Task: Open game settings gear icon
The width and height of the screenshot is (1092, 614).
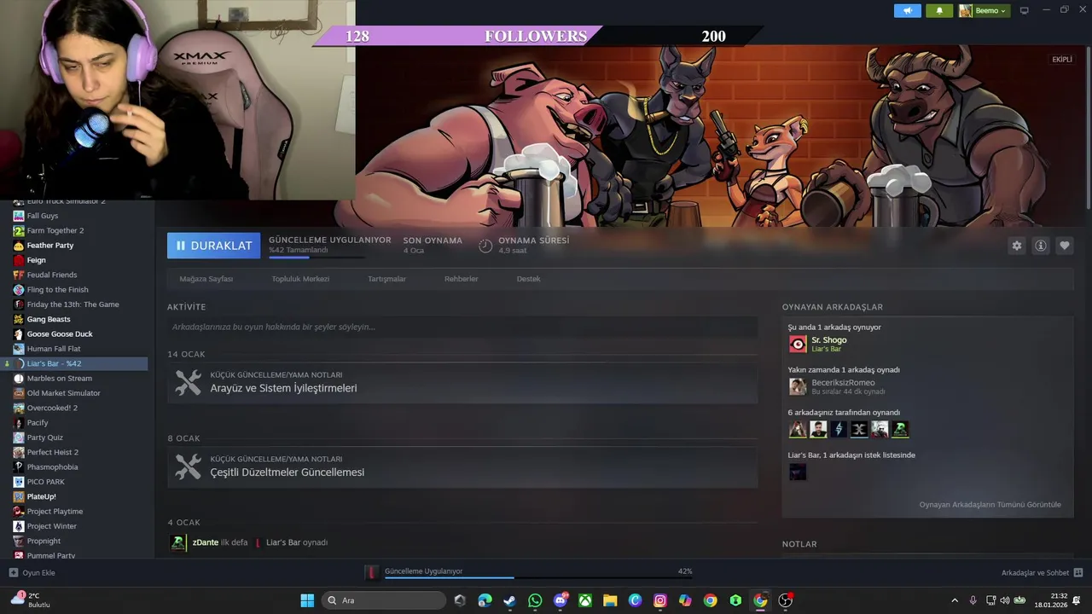Action: pos(1017,246)
